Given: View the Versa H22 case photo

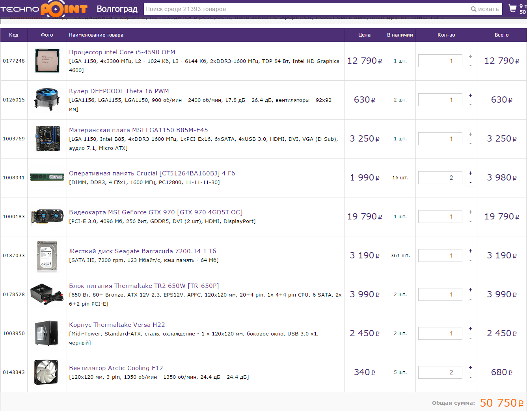Looking at the screenshot, I should click(47, 333).
